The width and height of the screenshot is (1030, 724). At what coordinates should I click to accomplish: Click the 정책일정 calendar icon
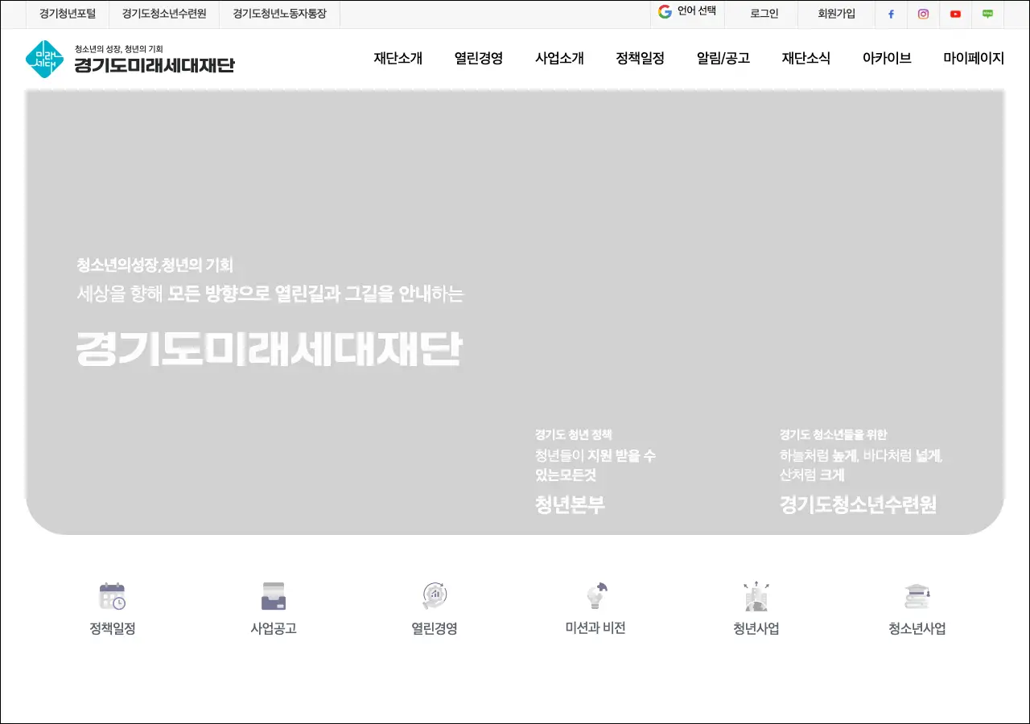tap(112, 597)
